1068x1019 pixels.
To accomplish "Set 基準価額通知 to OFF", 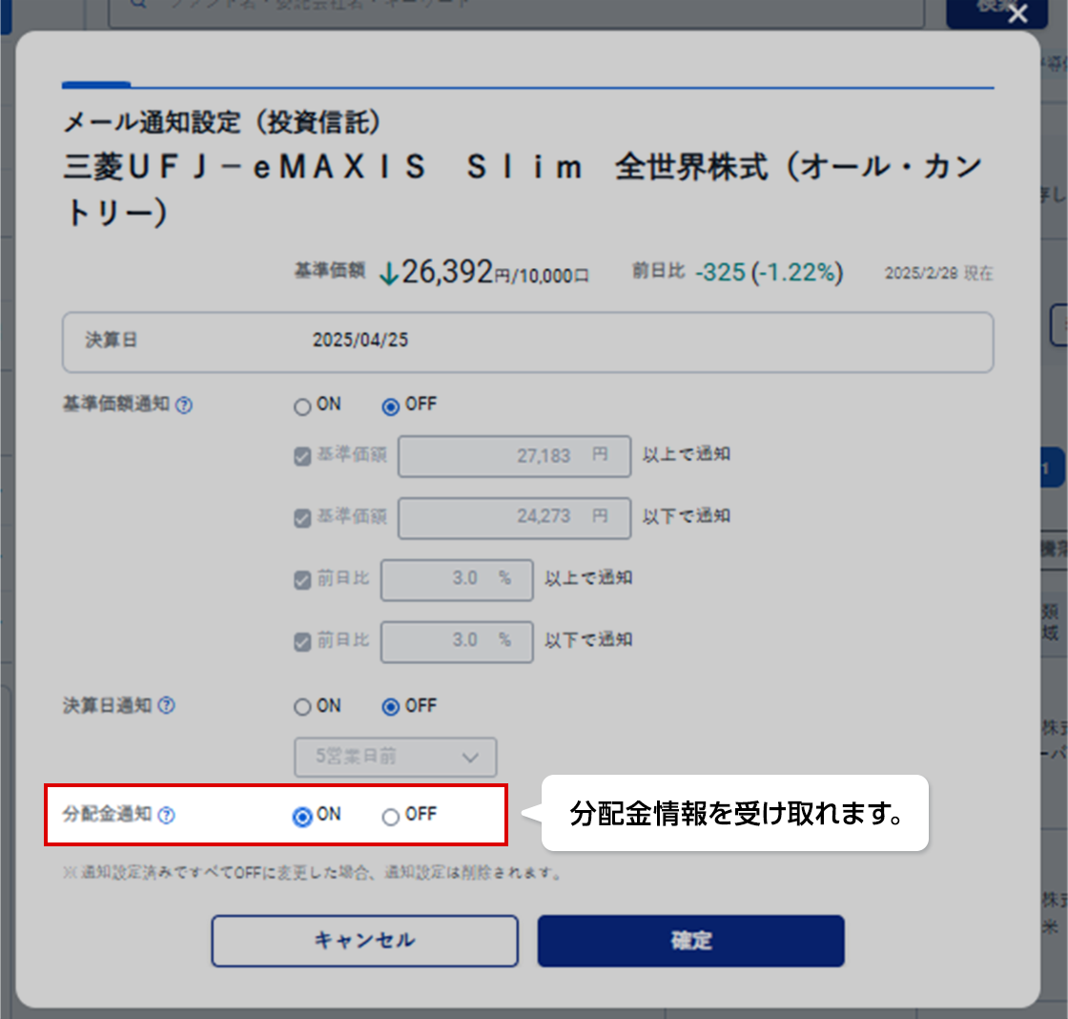I will coord(390,406).
